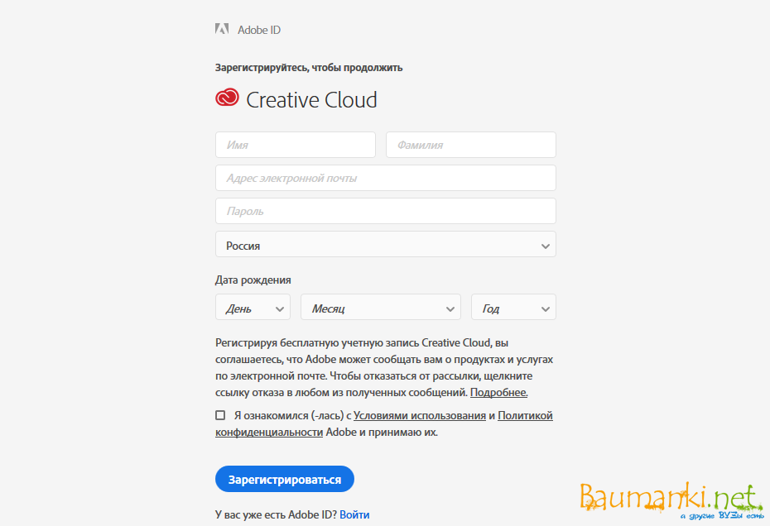770x526 pixels.
Task: Click the Creative Cloud heading text
Action: click(x=311, y=99)
